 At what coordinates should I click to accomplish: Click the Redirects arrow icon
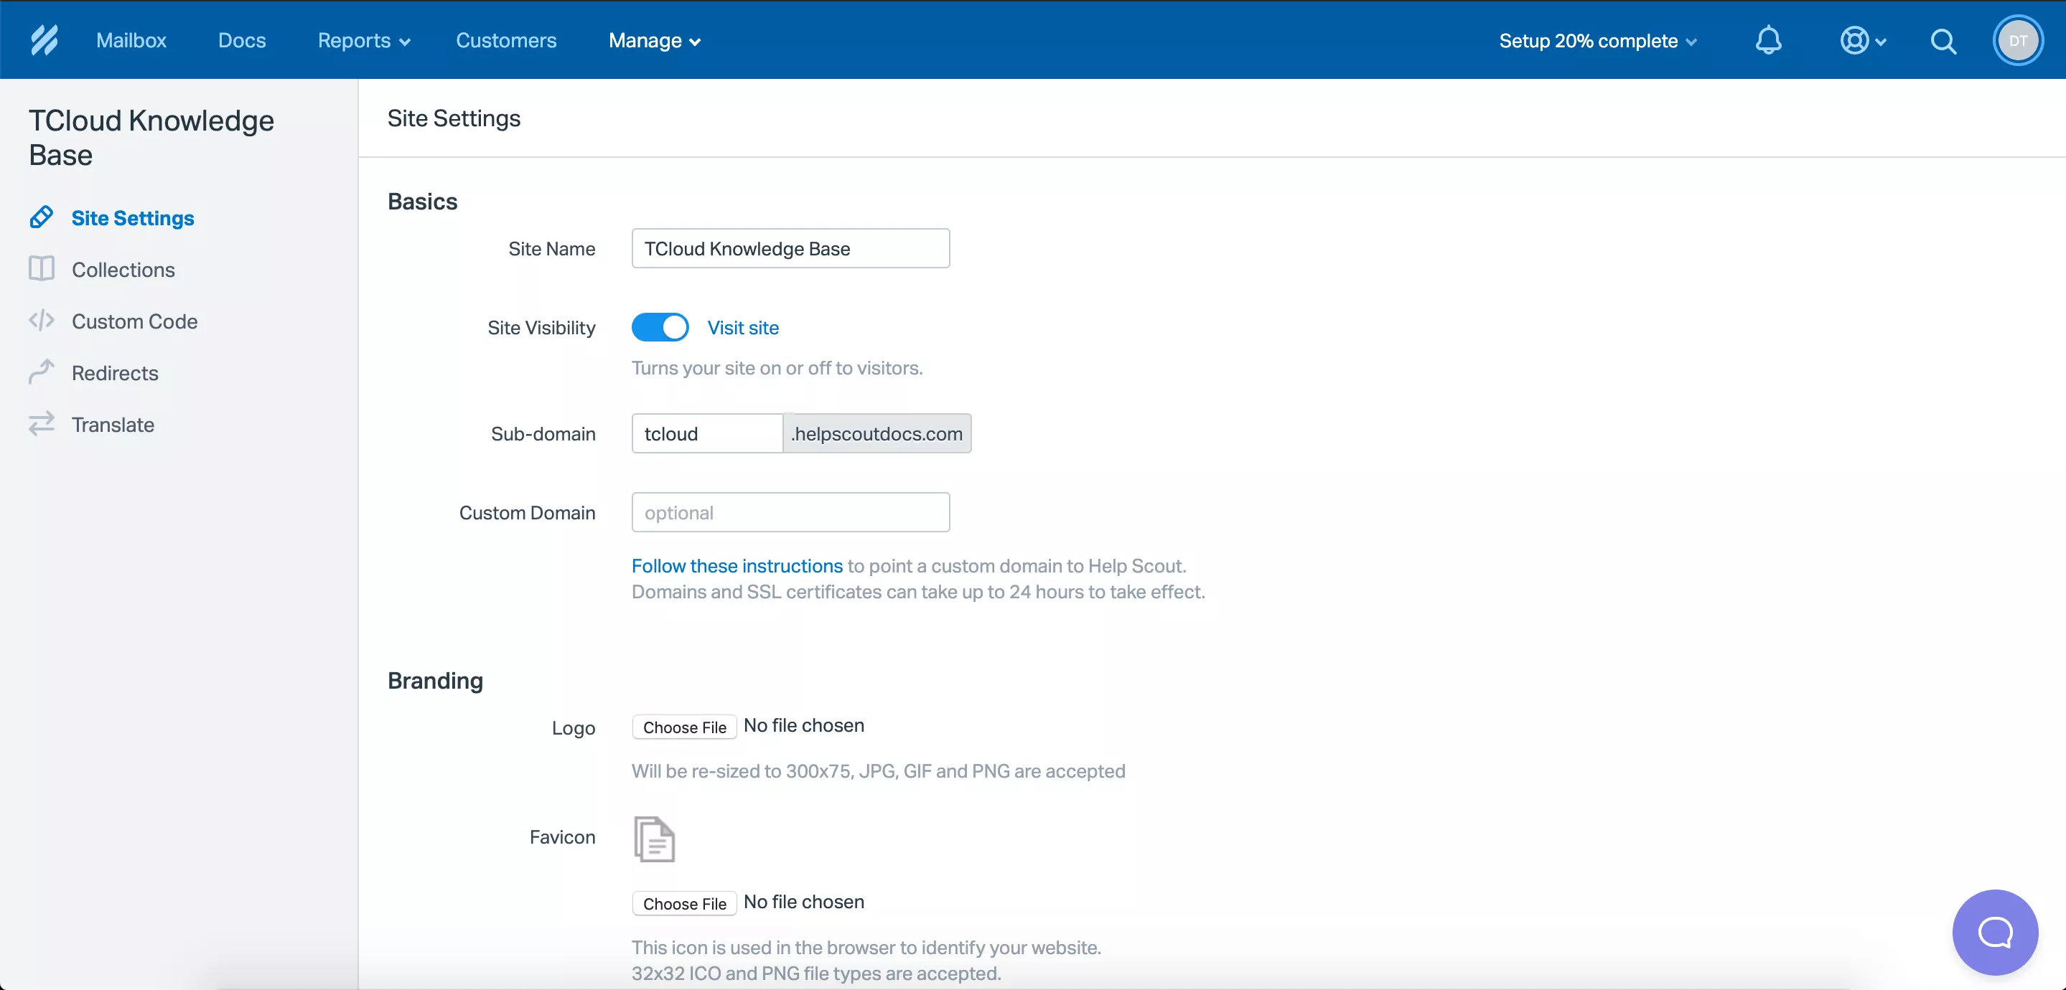point(42,372)
